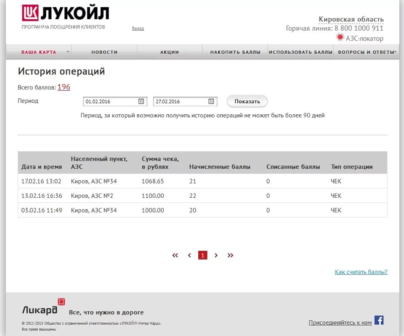Click the История операций heading
Viewport: 404px width, 336px height.
coord(61,71)
